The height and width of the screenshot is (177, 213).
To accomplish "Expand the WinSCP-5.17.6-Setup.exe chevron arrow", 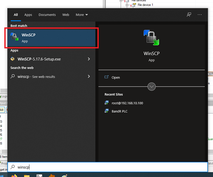I will [x=89, y=59].
